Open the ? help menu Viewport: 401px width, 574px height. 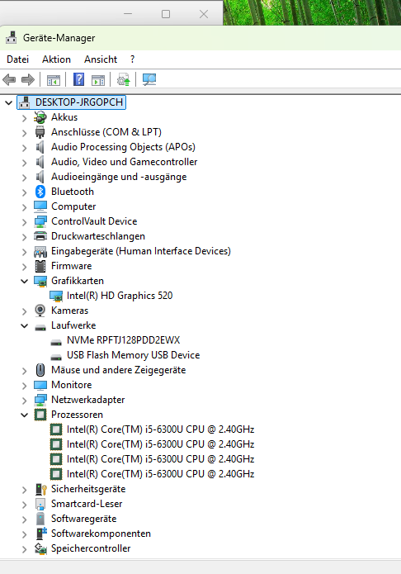133,59
